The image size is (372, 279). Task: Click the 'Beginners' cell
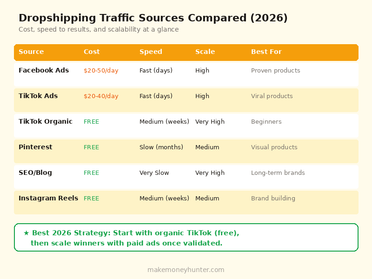266,122
